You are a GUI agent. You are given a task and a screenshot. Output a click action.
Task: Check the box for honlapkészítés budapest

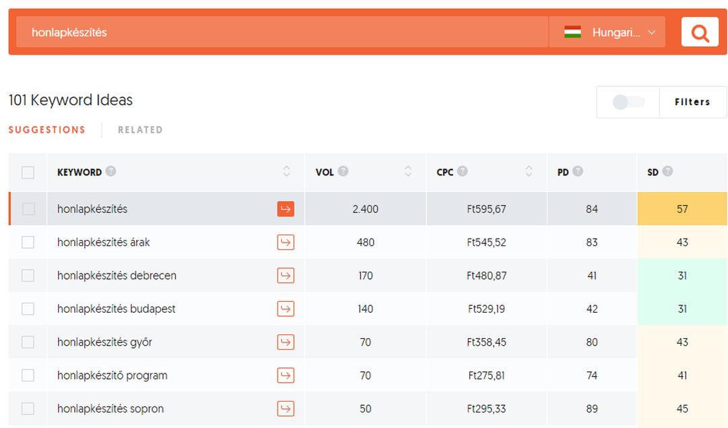pyautogui.click(x=28, y=309)
